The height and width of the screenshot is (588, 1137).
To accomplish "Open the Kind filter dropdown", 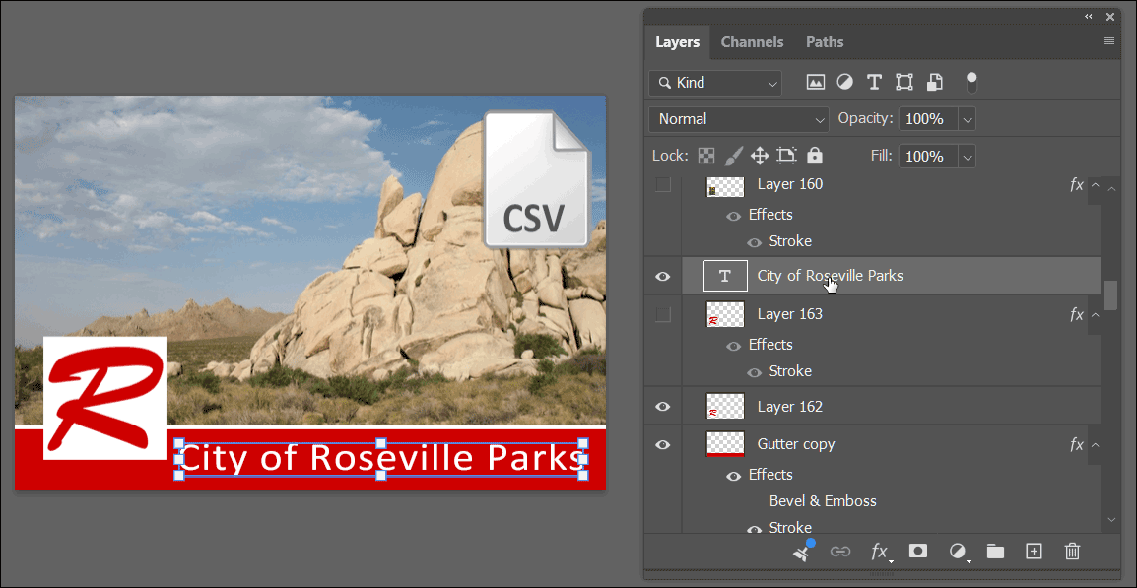I will [x=715, y=83].
